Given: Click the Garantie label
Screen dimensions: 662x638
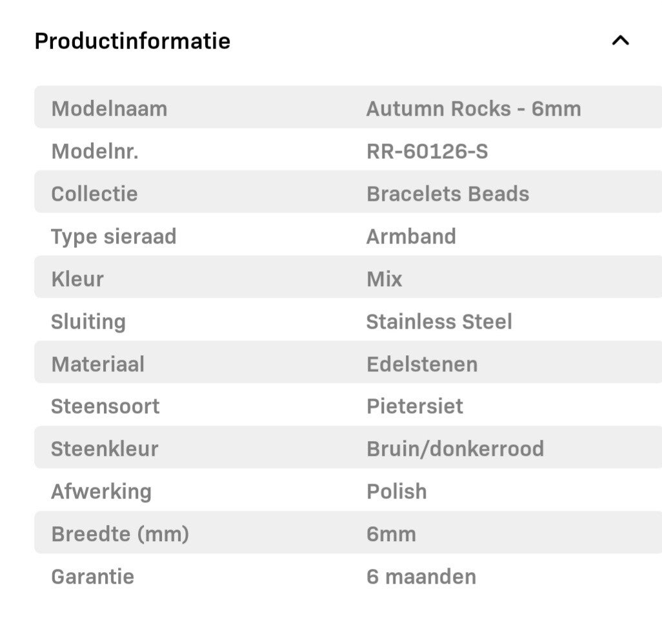Looking at the screenshot, I should (92, 577).
